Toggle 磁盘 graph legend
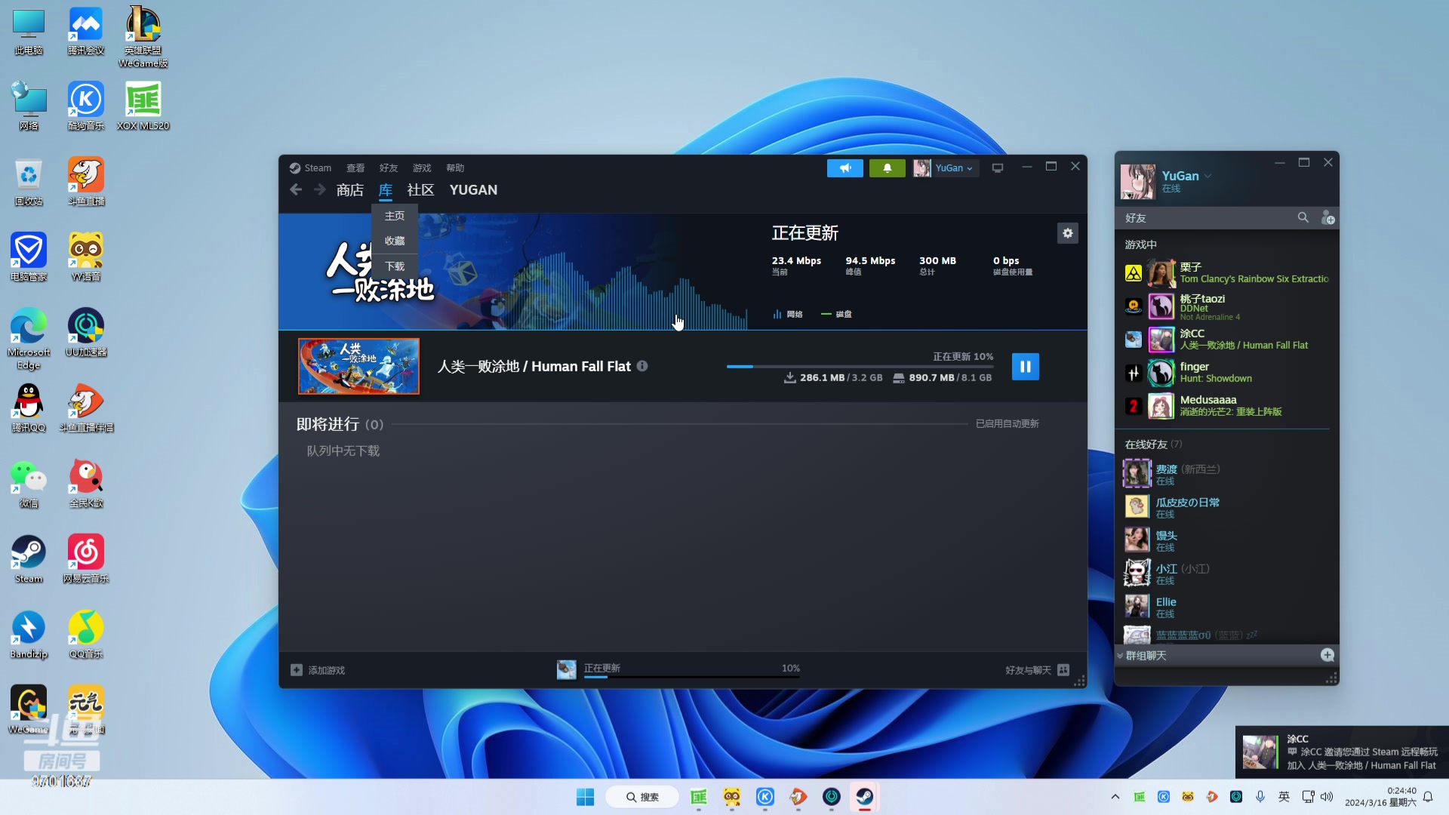The image size is (1449, 815). point(836,314)
